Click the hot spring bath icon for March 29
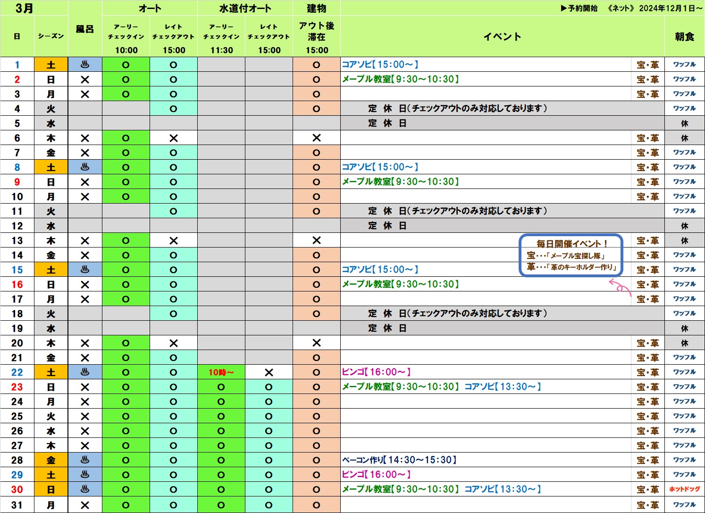 coord(85,475)
